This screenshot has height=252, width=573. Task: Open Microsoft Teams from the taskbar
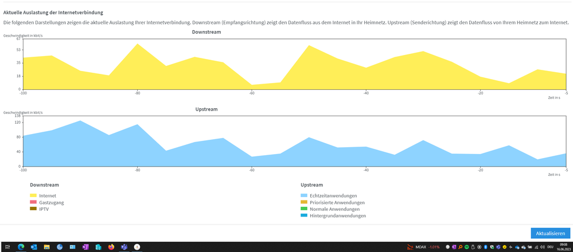124,247
